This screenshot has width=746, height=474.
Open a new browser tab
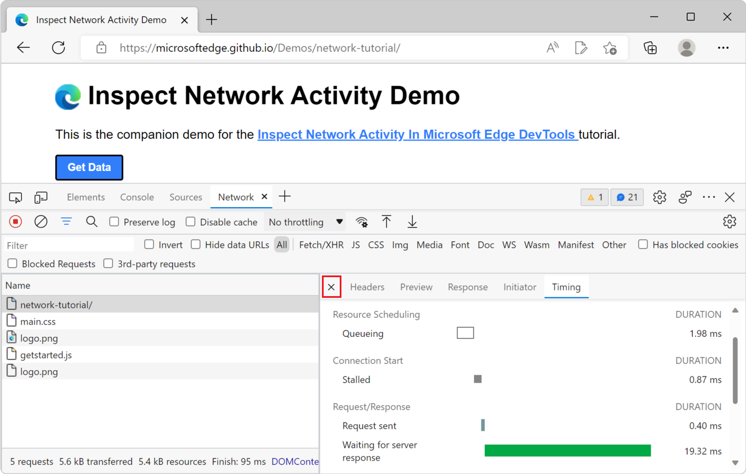[212, 20]
